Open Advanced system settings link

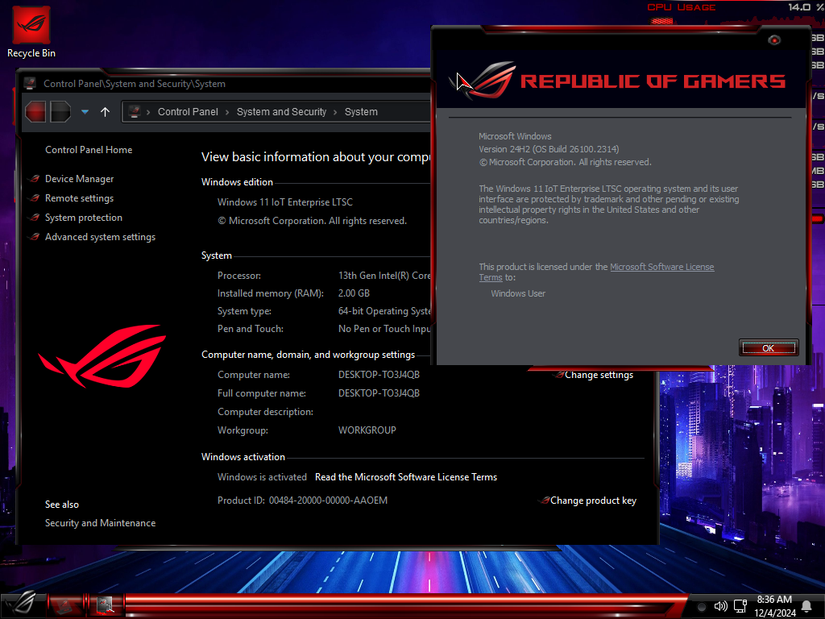click(100, 238)
